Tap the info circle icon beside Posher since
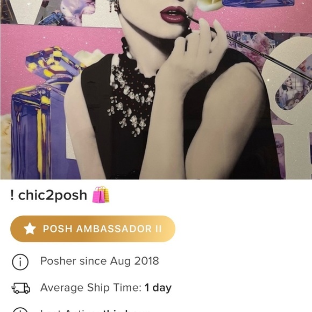This screenshot has width=312, height=312. pyautogui.click(x=20, y=262)
